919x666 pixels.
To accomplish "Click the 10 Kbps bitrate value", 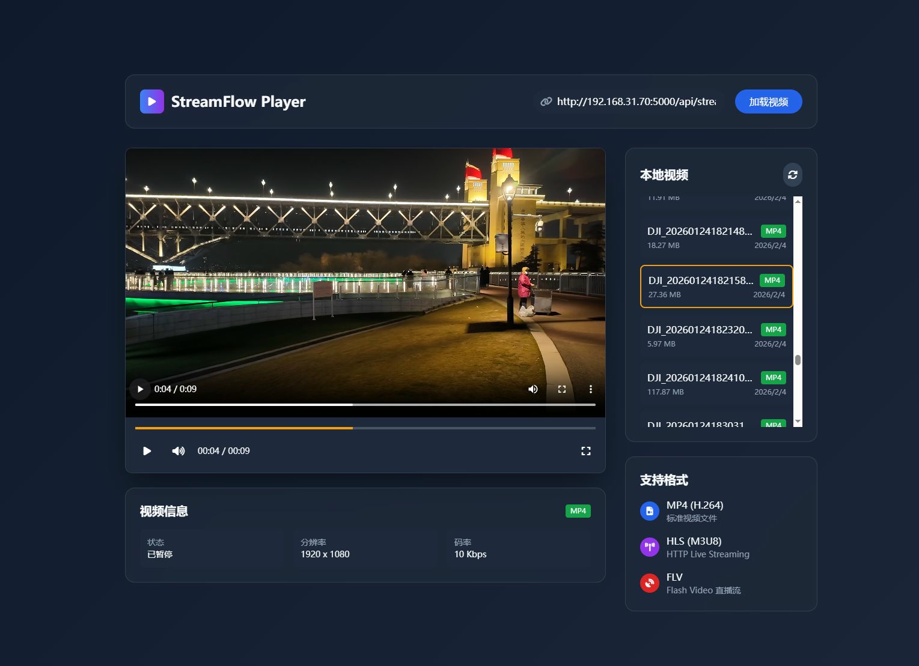I will pyautogui.click(x=471, y=554).
